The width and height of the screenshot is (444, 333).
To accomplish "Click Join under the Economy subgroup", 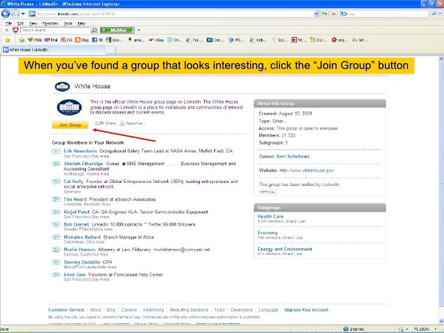I will tap(299, 238).
